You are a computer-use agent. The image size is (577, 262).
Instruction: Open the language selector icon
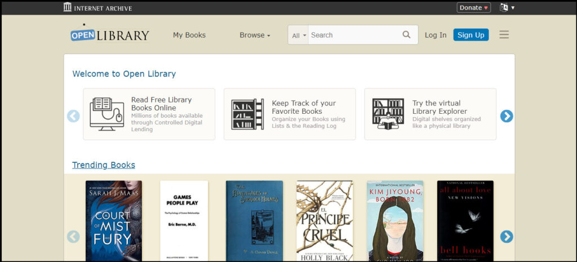(504, 7)
